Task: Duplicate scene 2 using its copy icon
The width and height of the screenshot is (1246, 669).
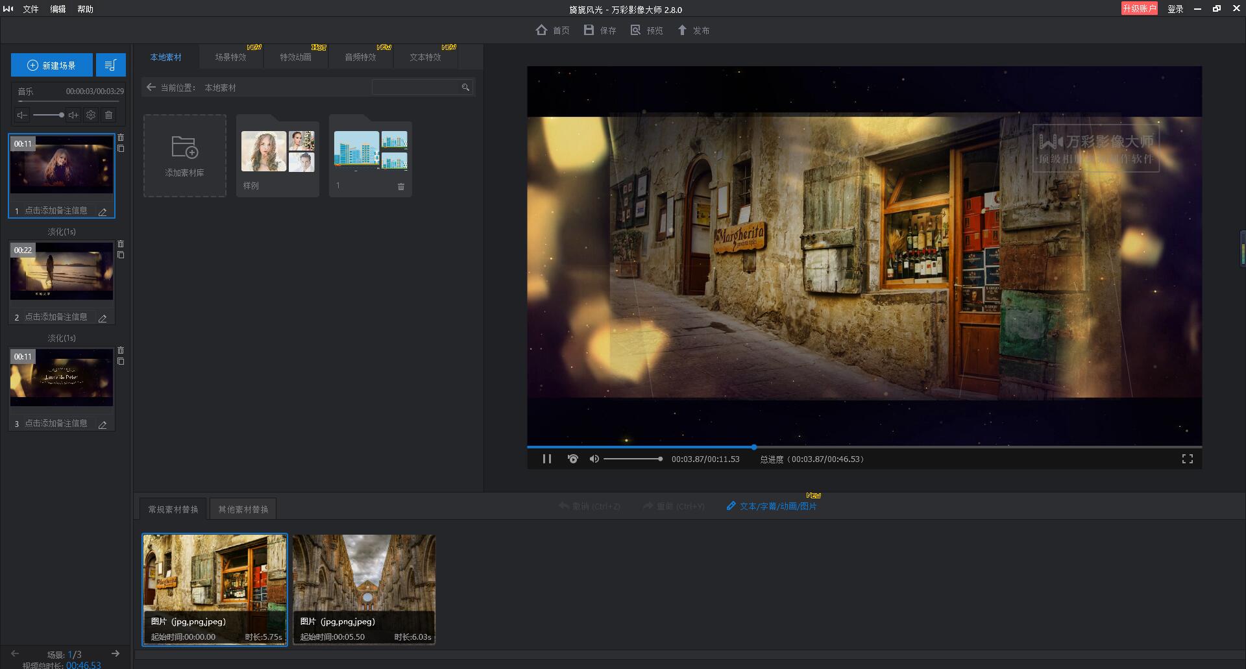Action: [x=121, y=255]
